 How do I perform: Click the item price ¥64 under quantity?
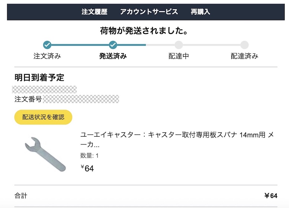coord(87,168)
